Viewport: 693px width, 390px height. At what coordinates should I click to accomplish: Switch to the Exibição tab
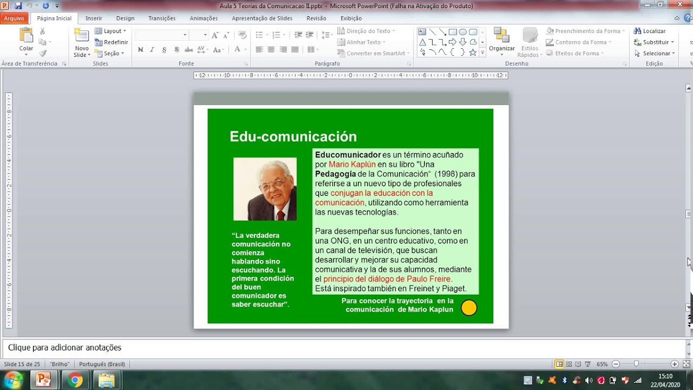(351, 18)
